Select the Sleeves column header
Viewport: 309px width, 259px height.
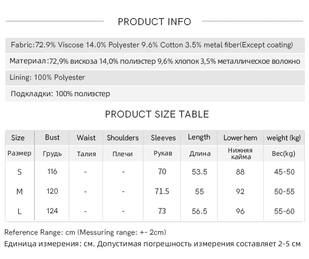pyautogui.click(x=163, y=138)
